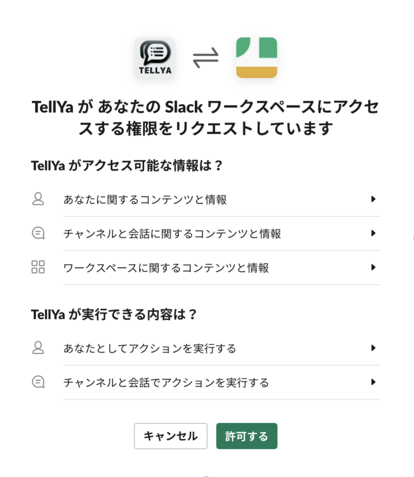This screenshot has width=414, height=477.
Task: Click the TellYa app logo
Action: coord(155,57)
